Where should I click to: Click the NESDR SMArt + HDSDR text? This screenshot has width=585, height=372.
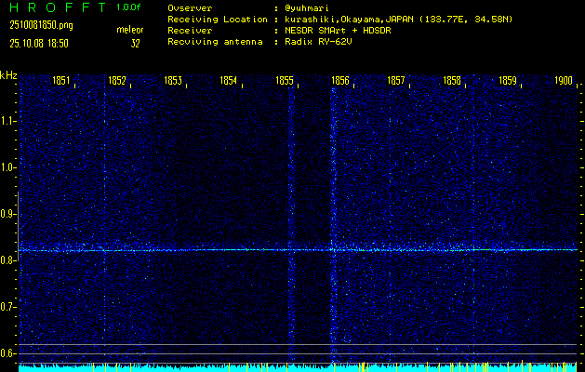click(x=338, y=31)
